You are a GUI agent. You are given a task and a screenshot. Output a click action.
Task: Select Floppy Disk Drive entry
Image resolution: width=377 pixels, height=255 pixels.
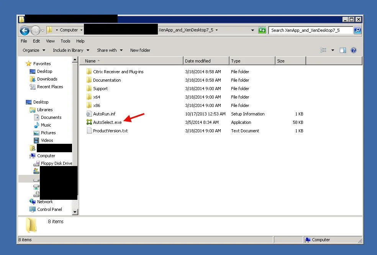coord(56,164)
